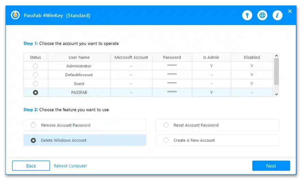Click the account list scroll up arrow
Image resolution: width=302 pixels, height=180 pixels.
coord(276,56)
